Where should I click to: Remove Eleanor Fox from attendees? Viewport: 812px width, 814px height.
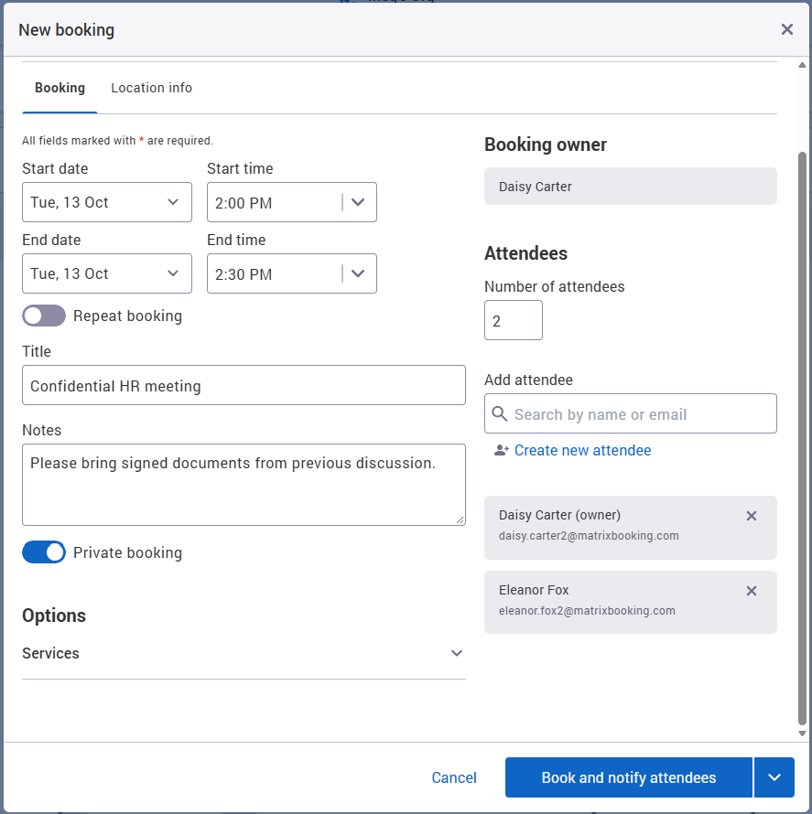(x=751, y=591)
